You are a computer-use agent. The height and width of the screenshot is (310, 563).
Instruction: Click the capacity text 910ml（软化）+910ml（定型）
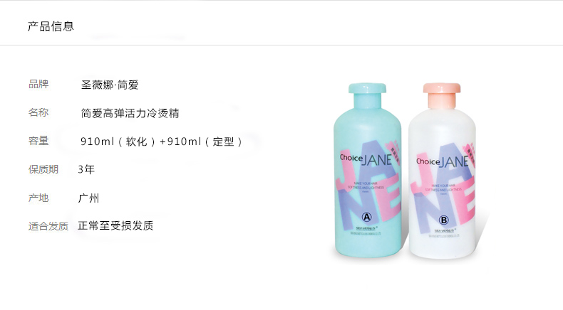162,141
